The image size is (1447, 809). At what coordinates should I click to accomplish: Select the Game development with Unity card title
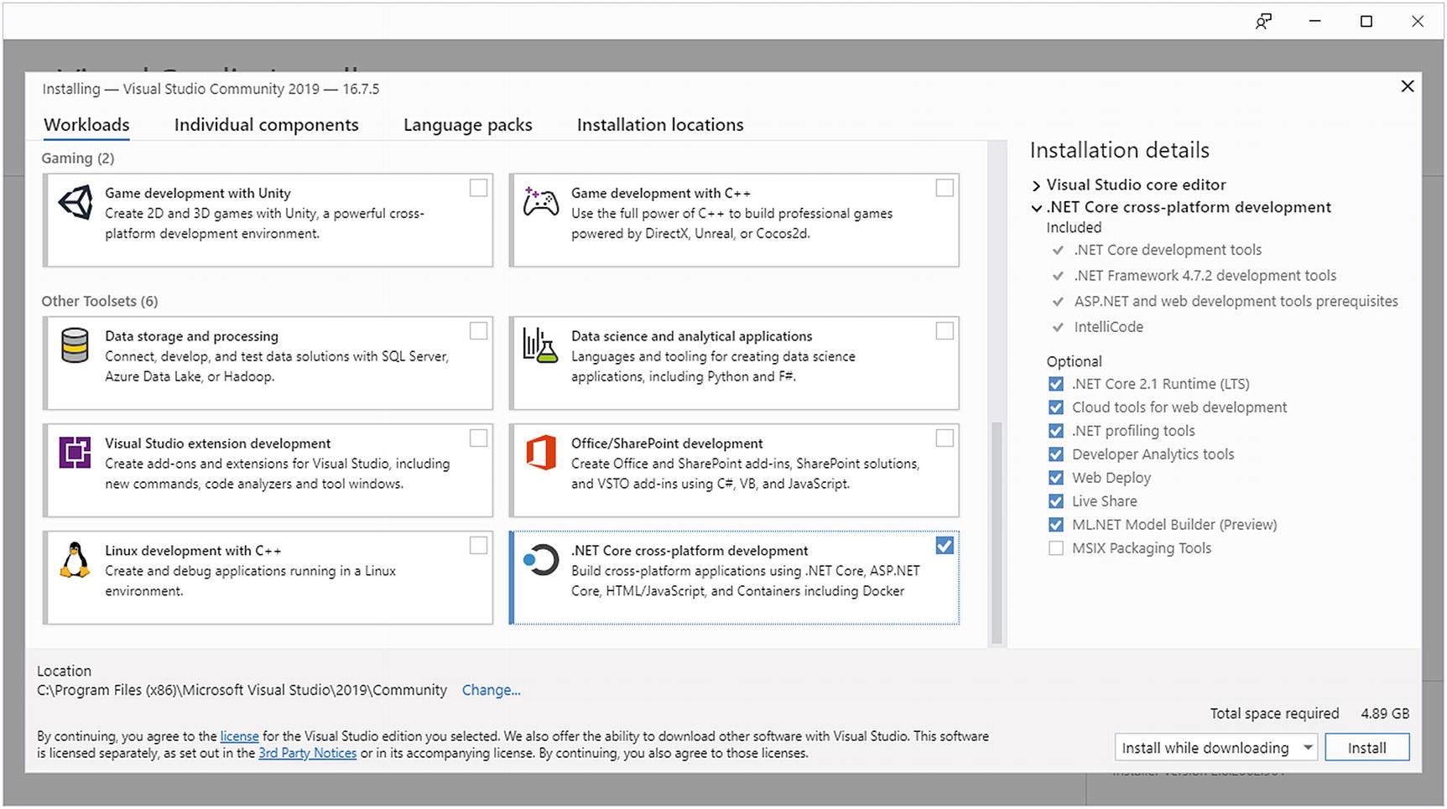(x=198, y=193)
